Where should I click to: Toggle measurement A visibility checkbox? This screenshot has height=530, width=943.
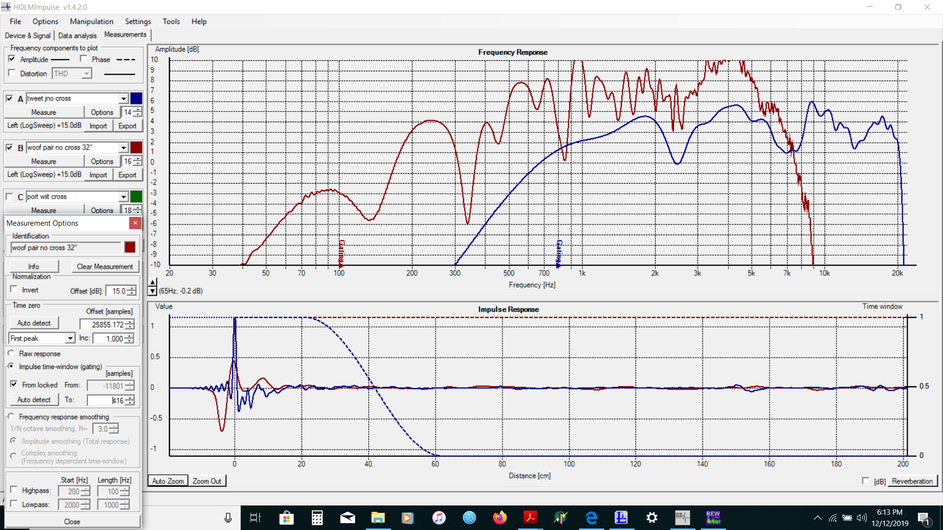pos(9,98)
